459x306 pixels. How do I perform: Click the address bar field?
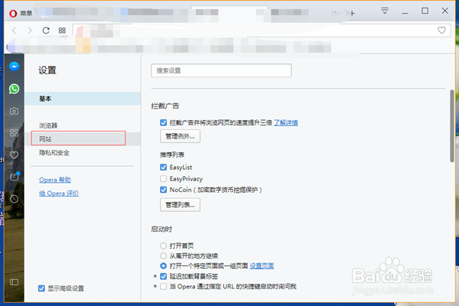261,31
